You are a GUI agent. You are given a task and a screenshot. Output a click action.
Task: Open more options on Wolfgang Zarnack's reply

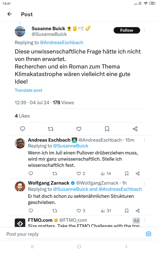(x=144, y=183)
